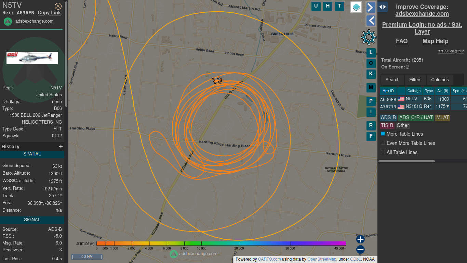The image size is (467, 263).
Task: Open the map layers selector icon
Action: 356,7
